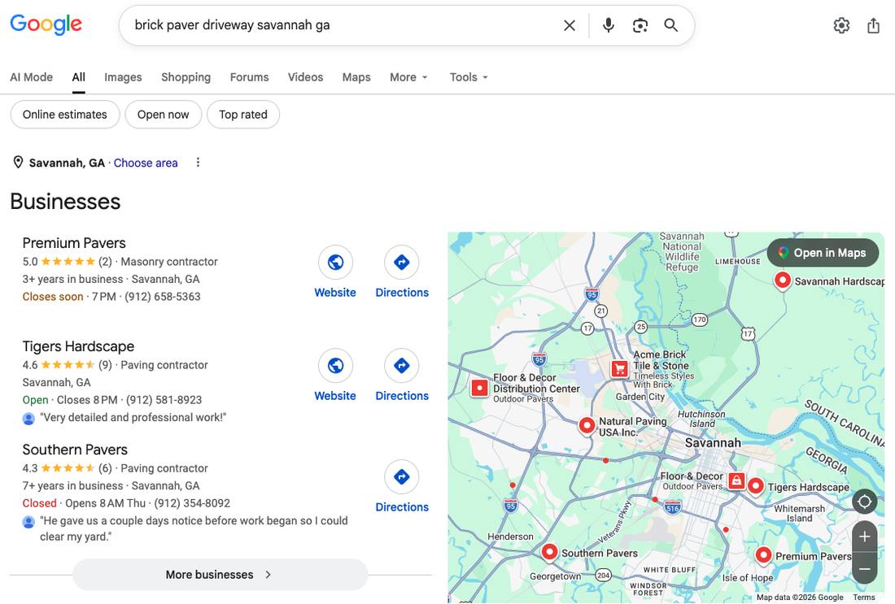Click the map Terms link

click(x=863, y=597)
